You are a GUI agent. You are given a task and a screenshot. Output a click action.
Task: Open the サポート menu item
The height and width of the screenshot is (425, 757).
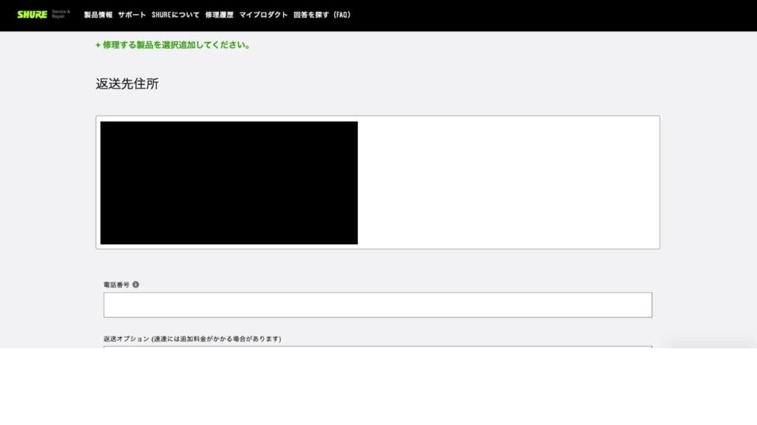pos(132,15)
